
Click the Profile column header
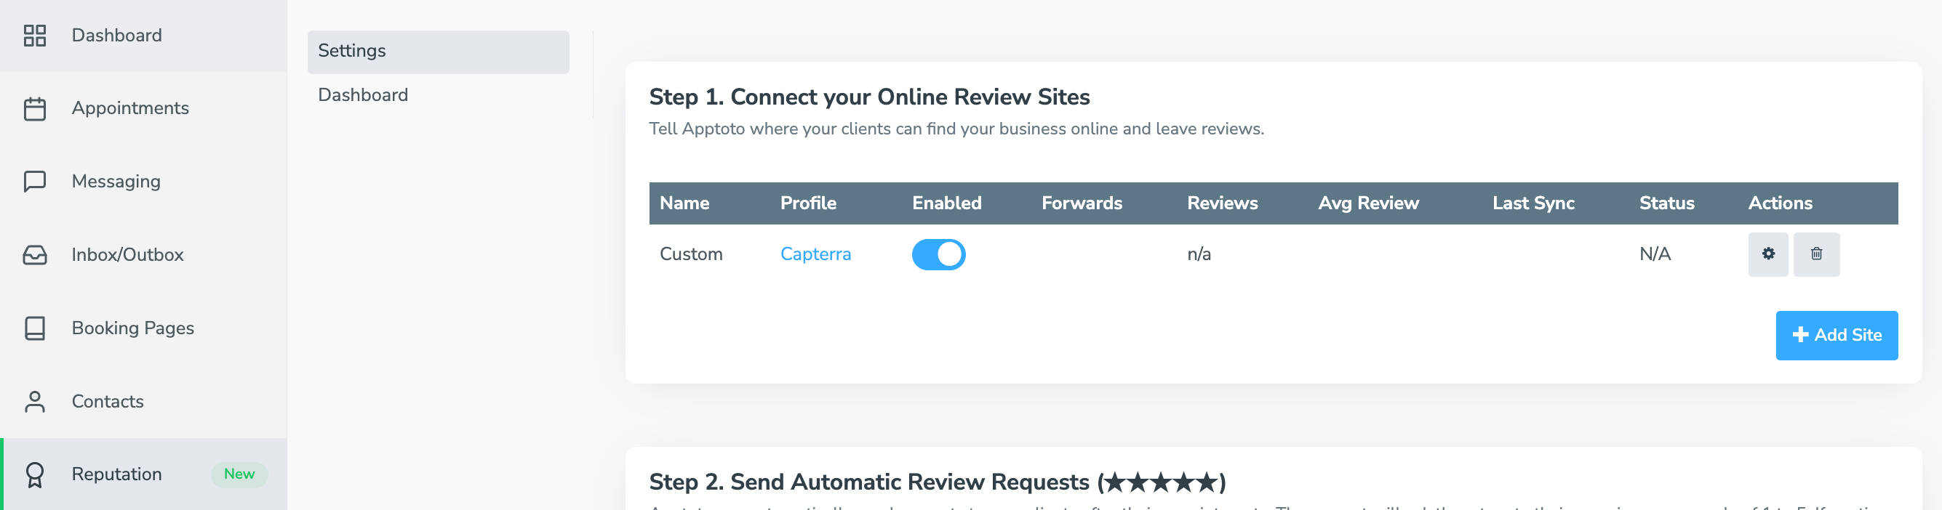click(808, 203)
